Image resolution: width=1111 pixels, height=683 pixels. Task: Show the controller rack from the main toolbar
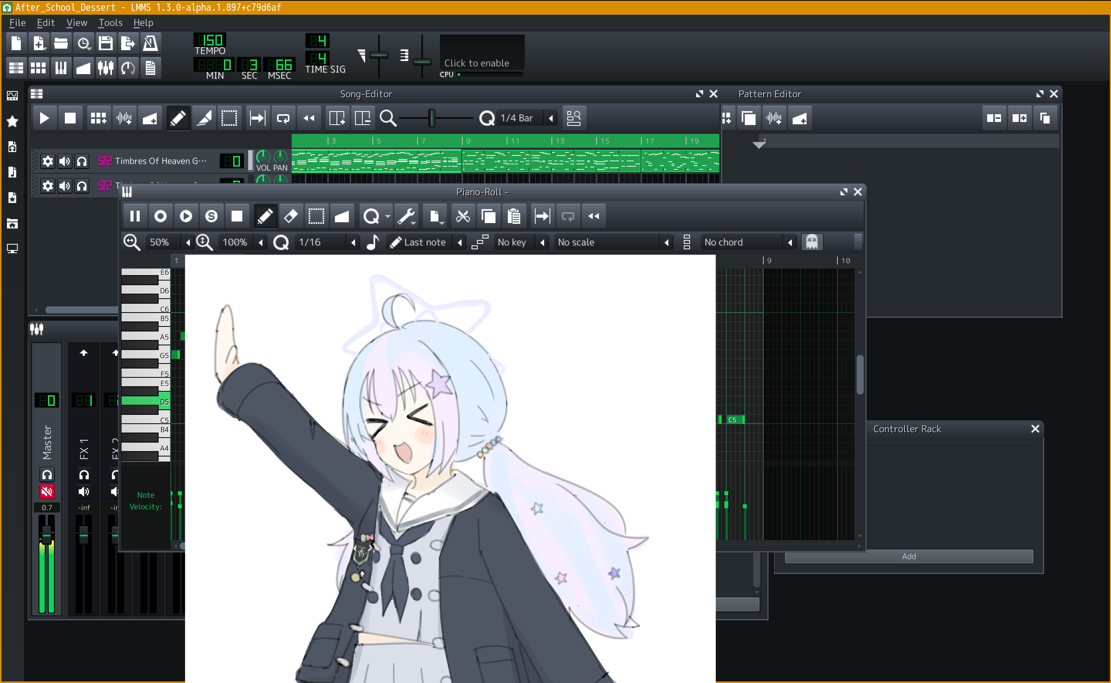tap(128, 68)
